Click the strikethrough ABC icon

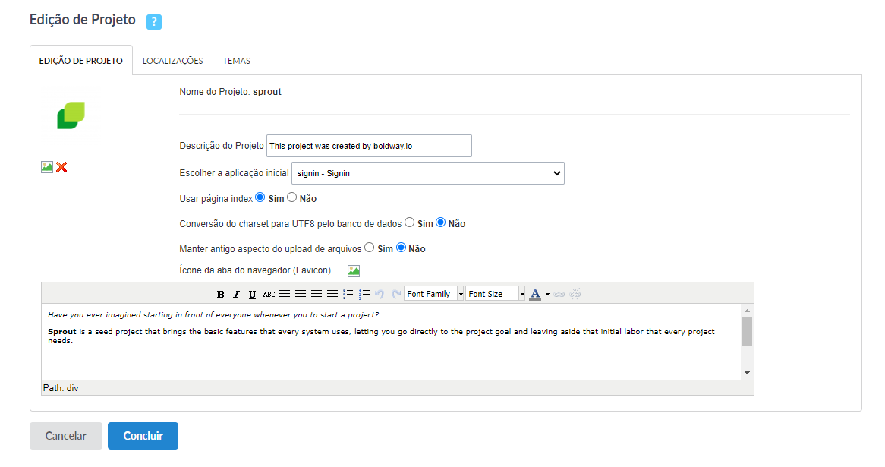[269, 294]
